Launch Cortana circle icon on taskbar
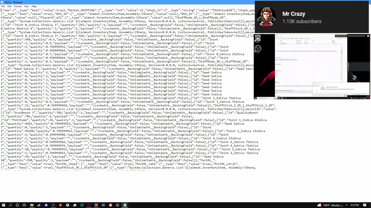Viewport: 371px width, 208px height. 17,205
